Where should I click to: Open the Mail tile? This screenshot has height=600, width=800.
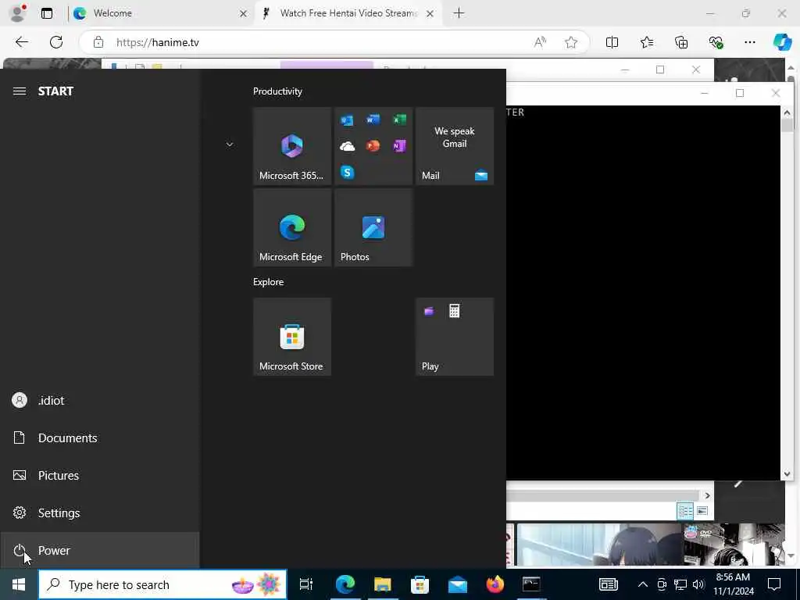tap(455, 146)
